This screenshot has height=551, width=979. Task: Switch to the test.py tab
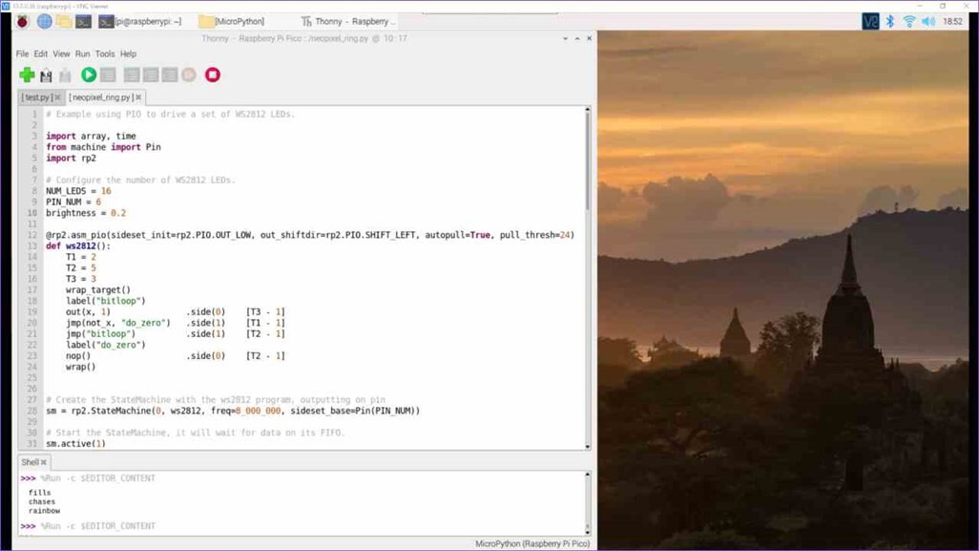point(37,97)
